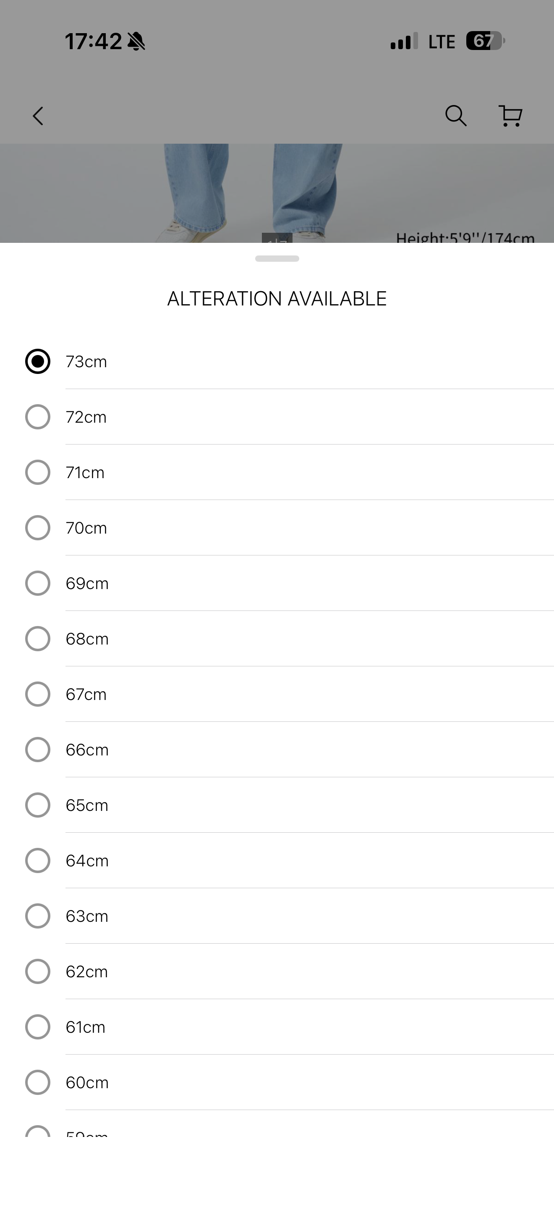Select the 67cm option
The height and width of the screenshot is (1205, 554).
pyautogui.click(x=38, y=694)
